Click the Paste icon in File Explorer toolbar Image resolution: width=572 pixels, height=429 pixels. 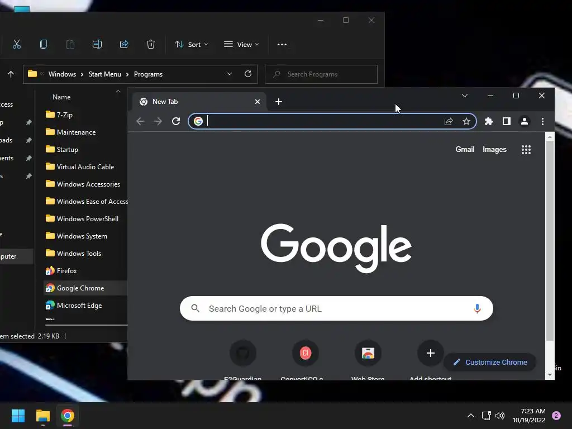tap(70, 45)
